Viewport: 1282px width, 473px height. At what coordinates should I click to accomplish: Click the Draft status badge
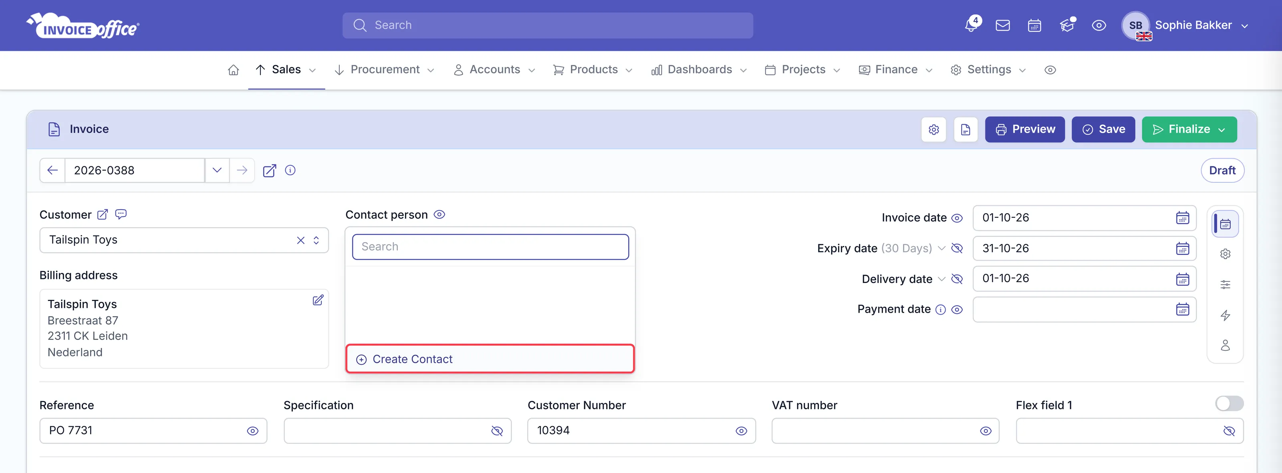[x=1222, y=170]
